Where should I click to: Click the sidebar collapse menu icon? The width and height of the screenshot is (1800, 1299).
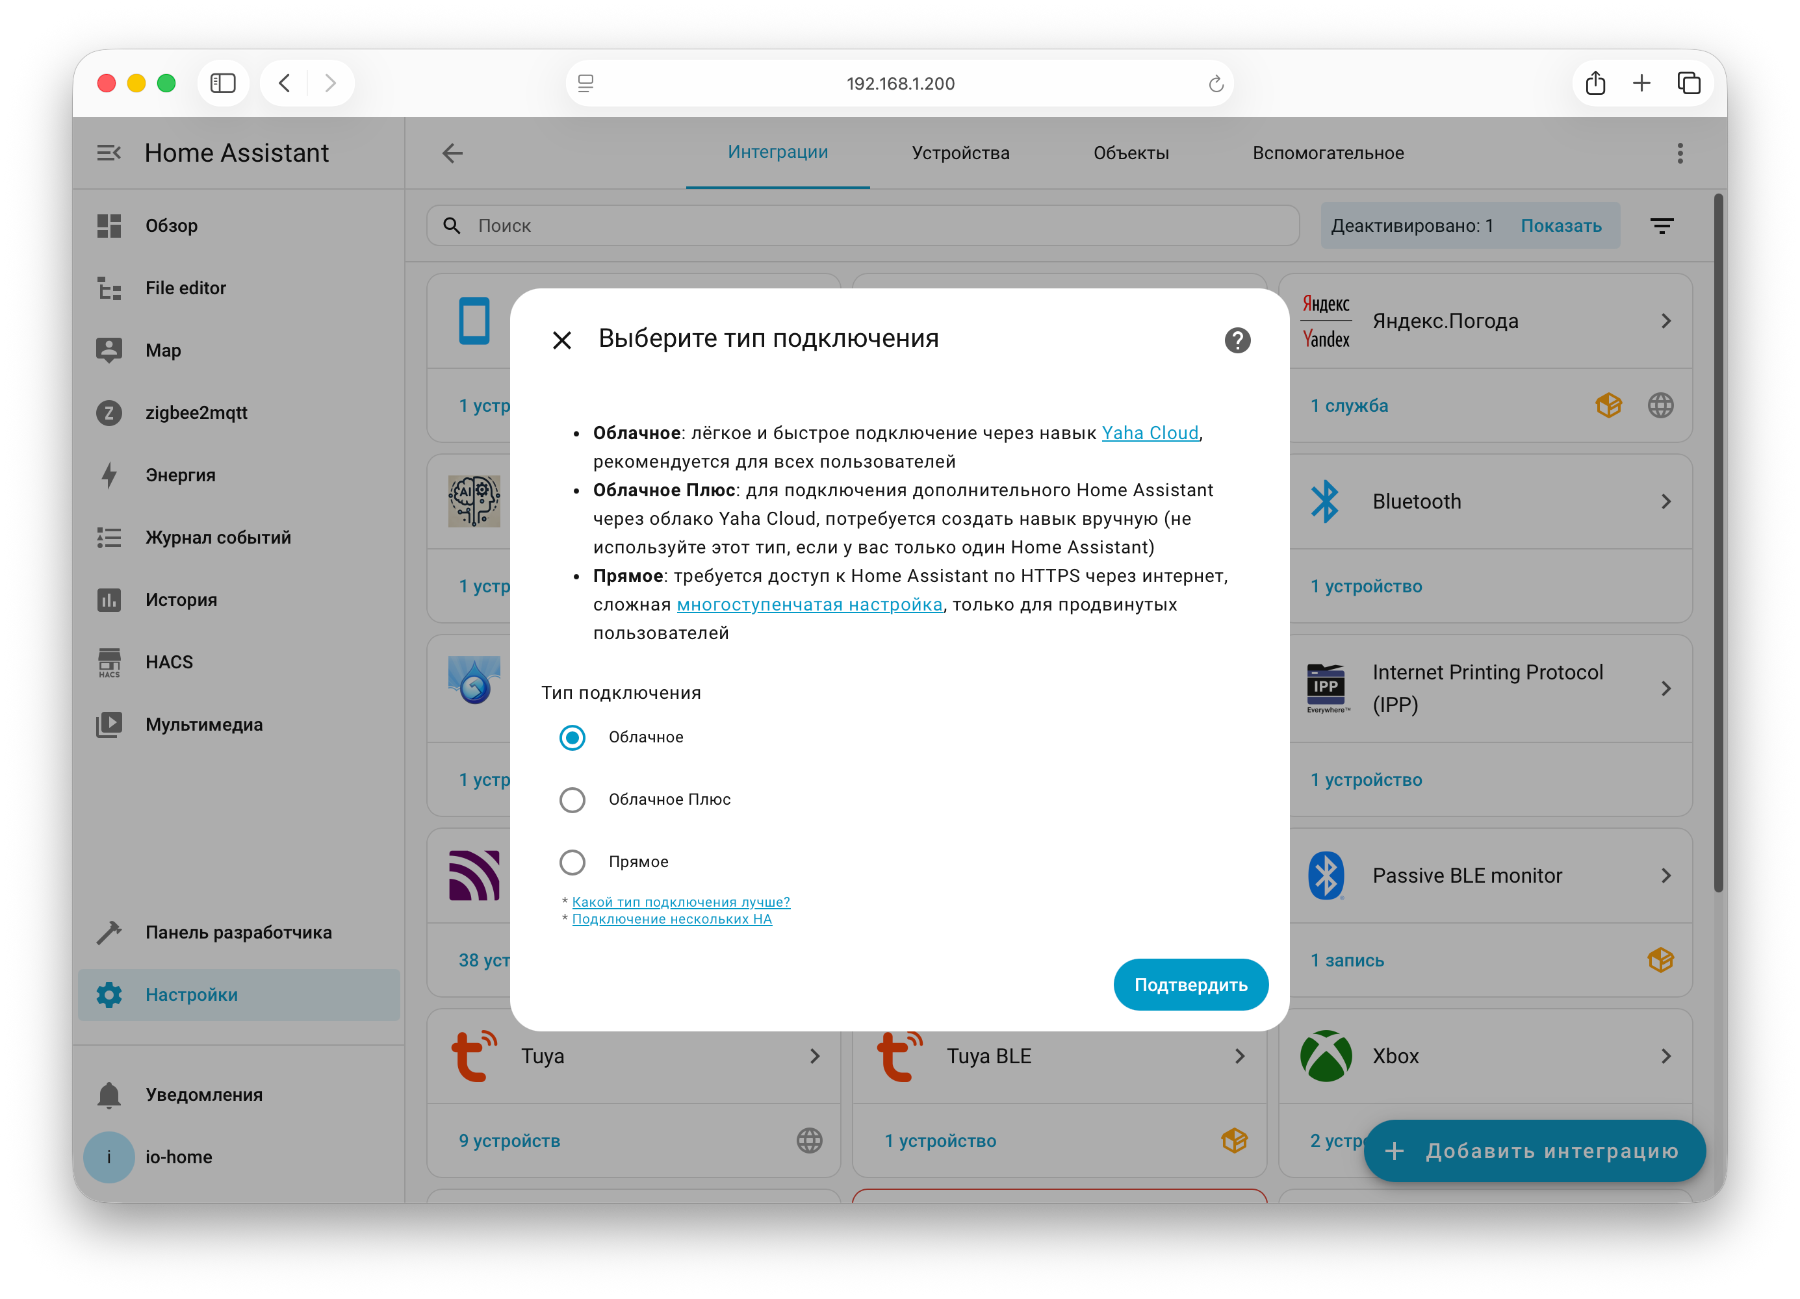click(x=109, y=153)
